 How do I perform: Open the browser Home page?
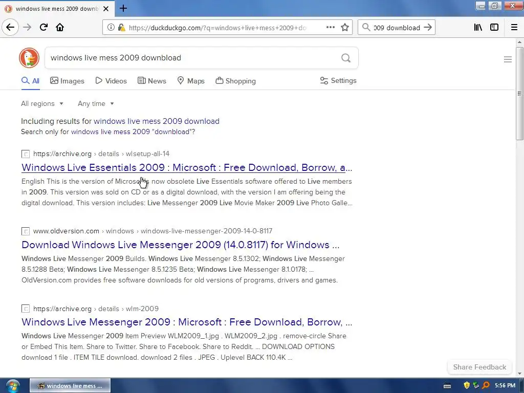coord(60,28)
